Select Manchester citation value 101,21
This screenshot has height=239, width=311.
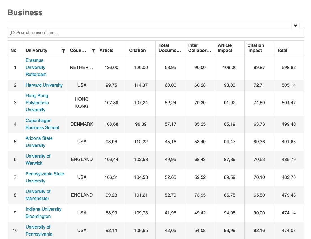141,195
